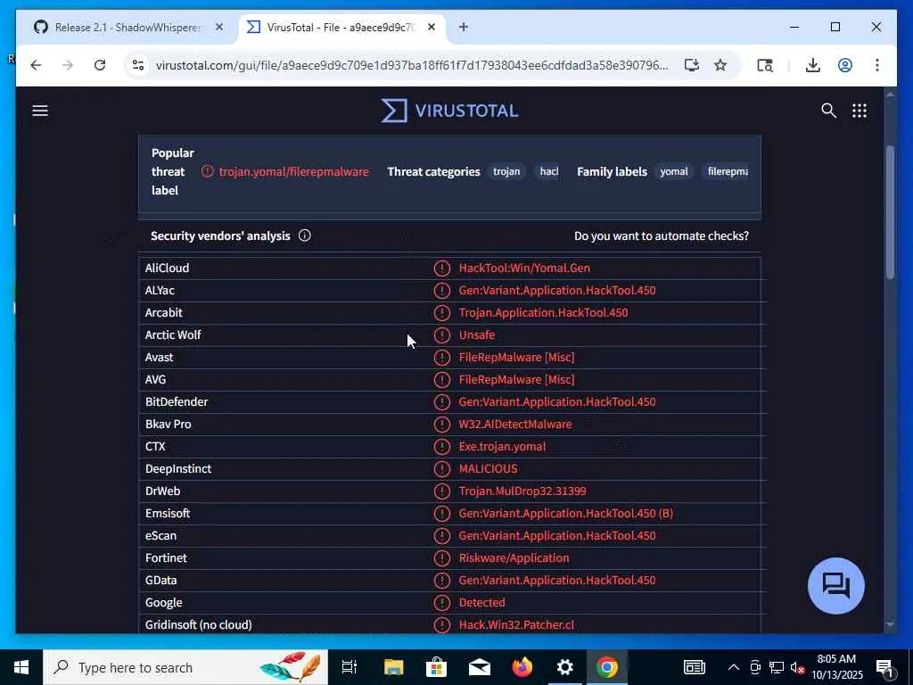
Task: Click the alert icon in the Arctic Wolf row
Action: click(442, 335)
